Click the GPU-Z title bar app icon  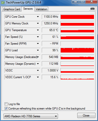click(x=3, y=3)
